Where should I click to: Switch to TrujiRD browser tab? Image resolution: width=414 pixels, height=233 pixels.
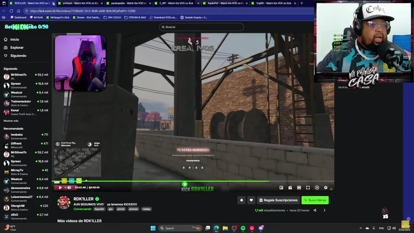[x=274, y=3]
